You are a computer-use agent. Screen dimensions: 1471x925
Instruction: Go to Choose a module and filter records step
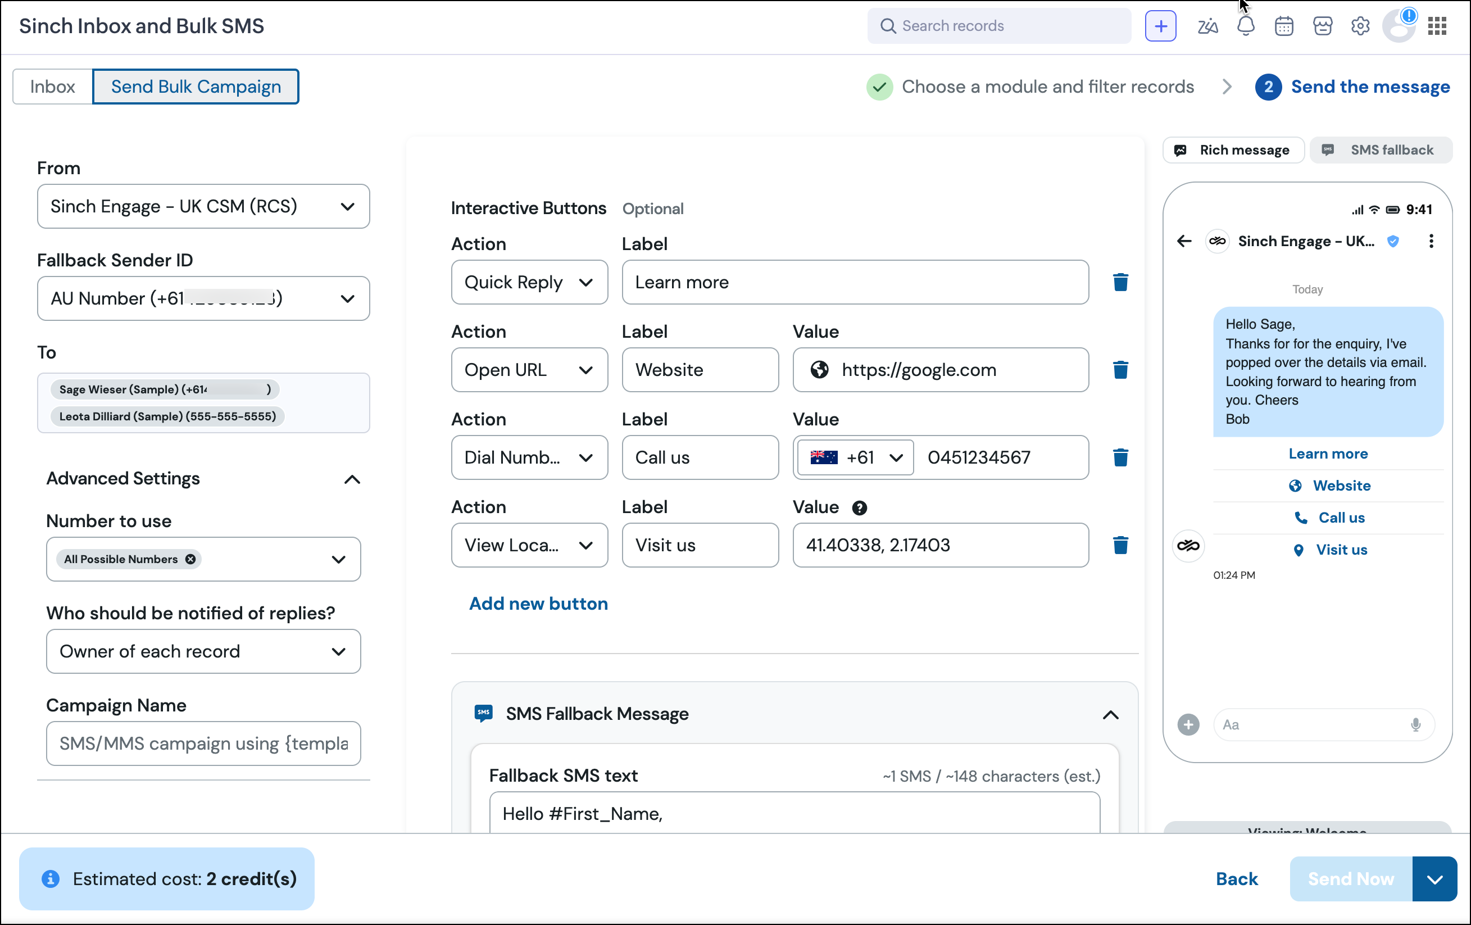(x=1030, y=87)
